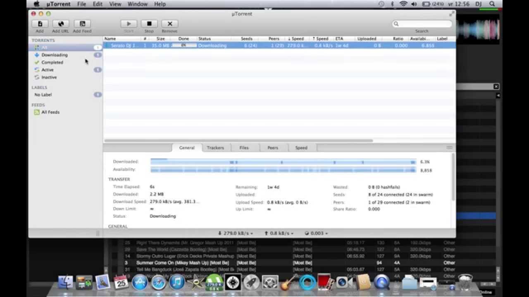Click the Search field in µTorrent toolbar

click(x=422, y=24)
